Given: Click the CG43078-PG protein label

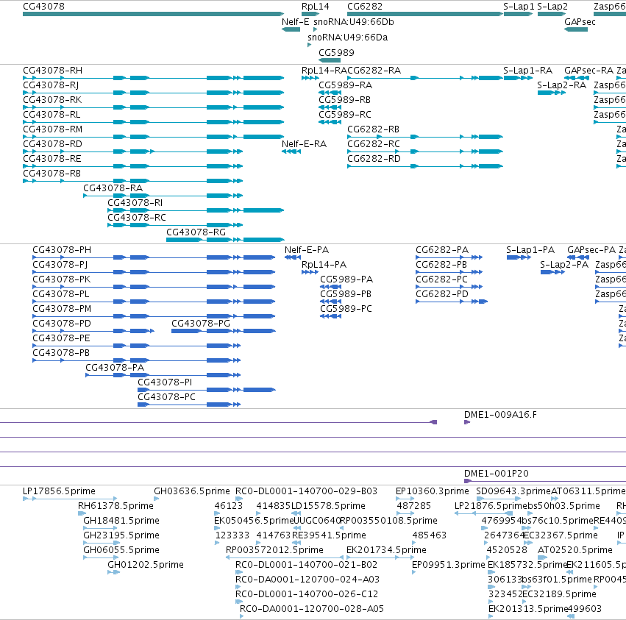Looking at the screenshot, I should (x=201, y=324).
